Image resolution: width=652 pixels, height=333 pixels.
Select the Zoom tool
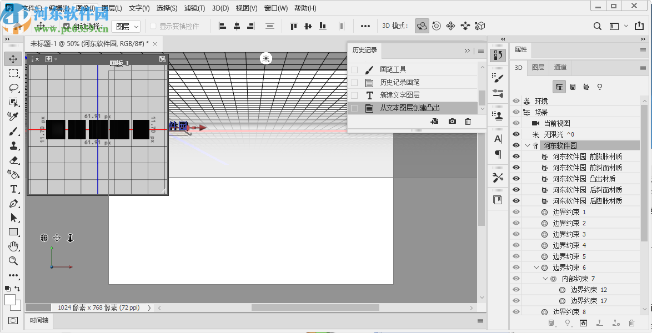click(x=13, y=261)
